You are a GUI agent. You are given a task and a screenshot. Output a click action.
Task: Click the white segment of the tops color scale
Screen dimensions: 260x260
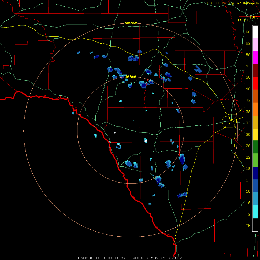255,32
